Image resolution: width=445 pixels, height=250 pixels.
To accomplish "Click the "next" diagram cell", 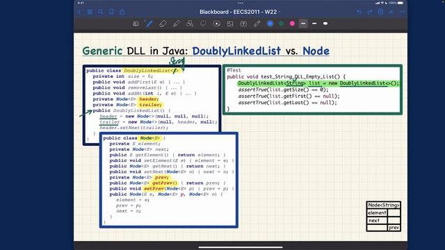I will point(377,220).
